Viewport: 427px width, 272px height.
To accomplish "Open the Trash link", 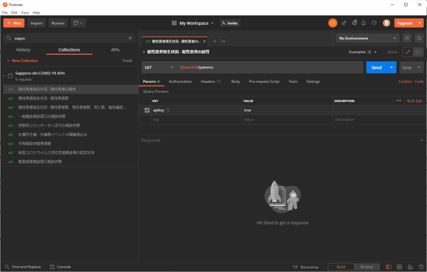I will coord(127,61).
